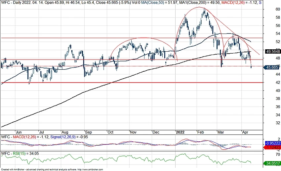
Task: Click the bold 2022 year label
Action: 180,132
